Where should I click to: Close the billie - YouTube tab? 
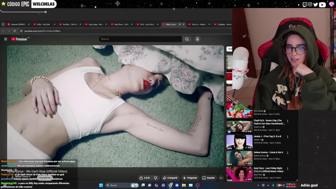(55, 24)
